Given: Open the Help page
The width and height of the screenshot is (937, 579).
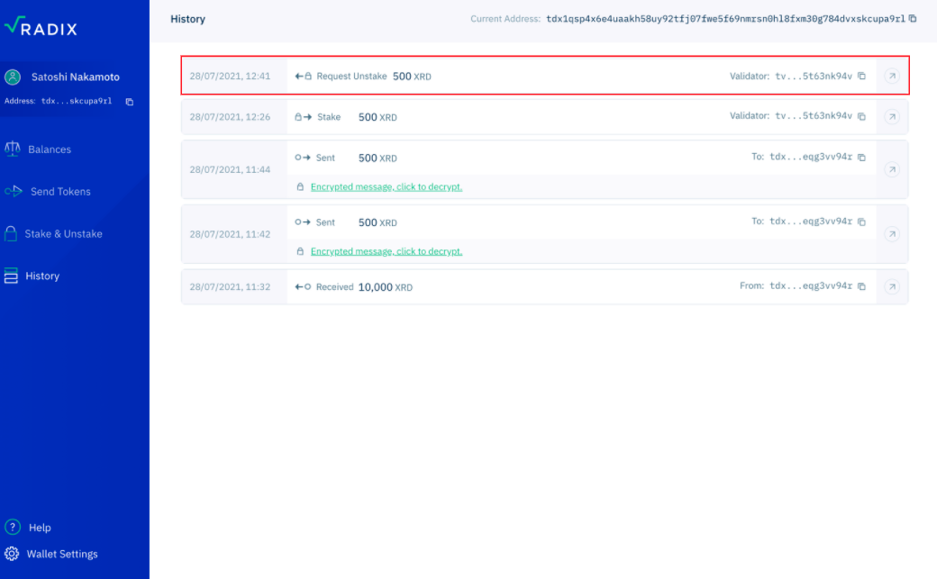Looking at the screenshot, I should click(40, 528).
